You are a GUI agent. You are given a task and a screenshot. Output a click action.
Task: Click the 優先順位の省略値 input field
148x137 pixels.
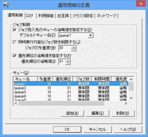(62, 62)
